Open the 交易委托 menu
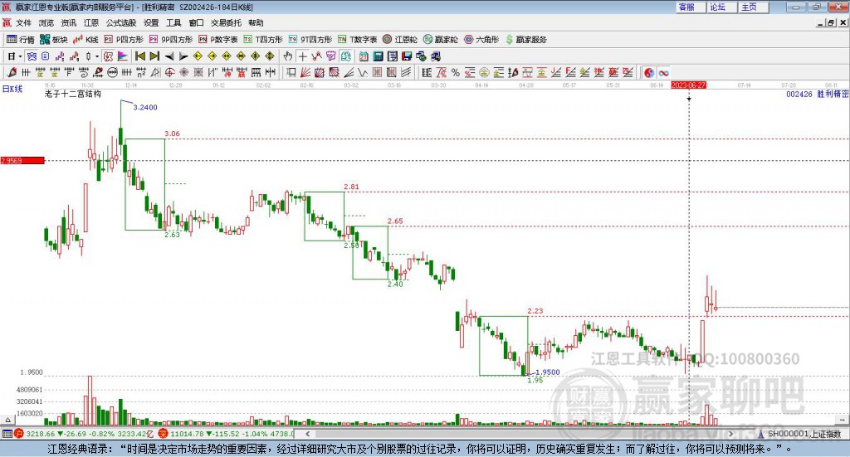850x457 pixels. click(226, 22)
